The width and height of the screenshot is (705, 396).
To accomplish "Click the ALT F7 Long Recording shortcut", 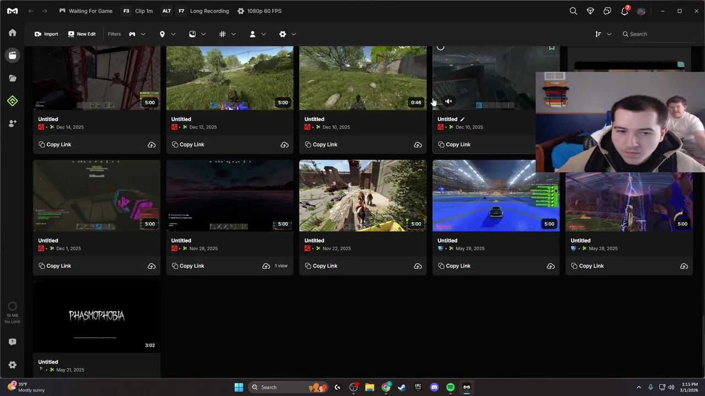I will pyautogui.click(x=196, y=11).
